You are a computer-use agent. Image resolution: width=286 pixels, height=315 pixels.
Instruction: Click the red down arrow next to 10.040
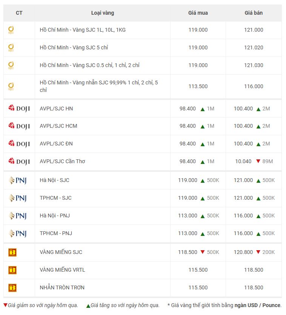pyautogui.click(x=258, y=161)
